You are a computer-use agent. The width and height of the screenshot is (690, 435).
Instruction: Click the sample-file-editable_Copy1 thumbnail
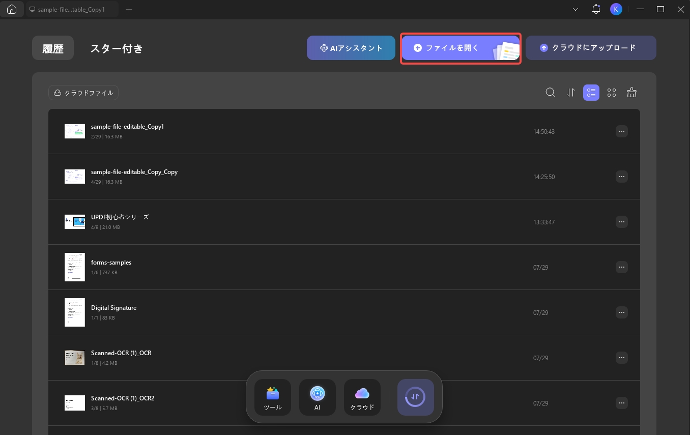pyautogui.click(x=75, y=131)
